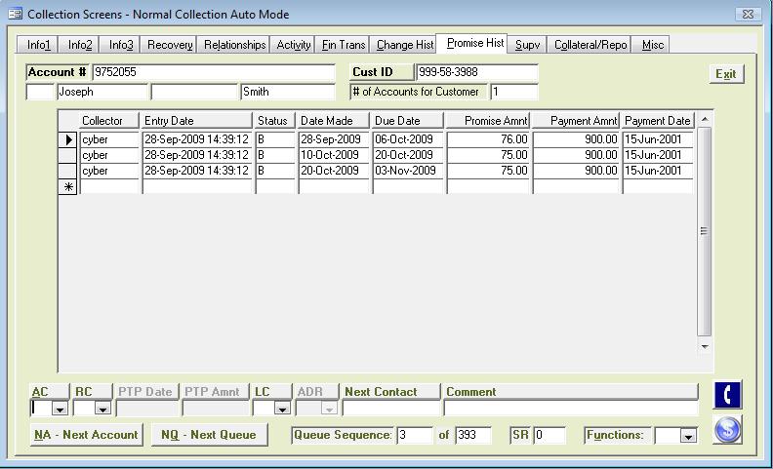Open the Relationships tab
Image resolution: width=773 pixels, height=469 pixels.
tap(233, 44)
